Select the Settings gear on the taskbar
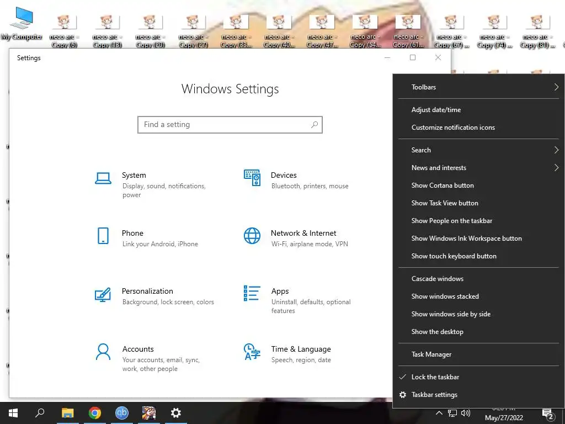 pyautogui.click(x=175, y=413)
